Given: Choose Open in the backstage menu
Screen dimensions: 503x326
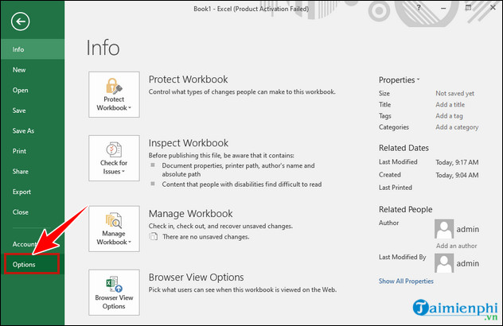Looking at the screenshot, I should pos(33,90).
